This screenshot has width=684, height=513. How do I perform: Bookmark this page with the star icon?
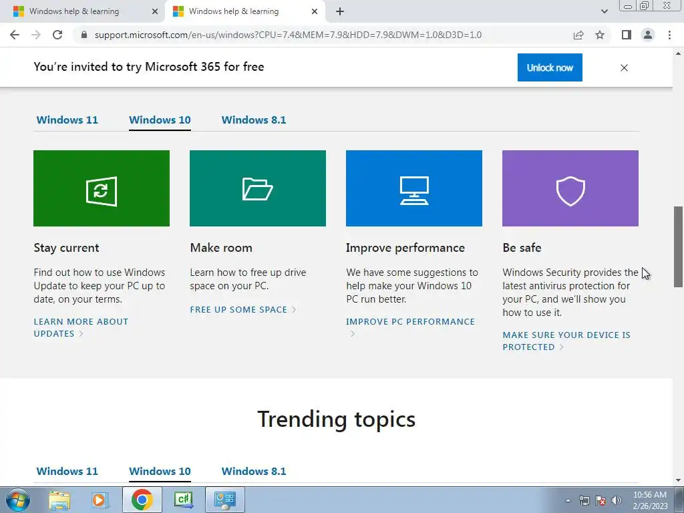[600, 35]
